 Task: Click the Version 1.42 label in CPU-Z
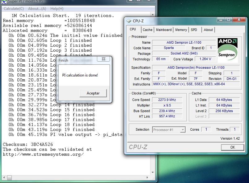[x=230, y=138]
